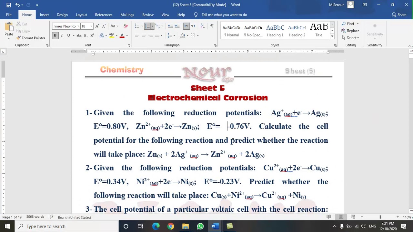This screenshot has width=413, height=232.
Task: Open line spacing options dropdown
Action: click(x=171, y=35)
